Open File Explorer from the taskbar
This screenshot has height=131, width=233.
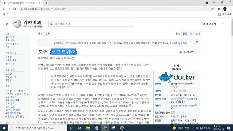(x=88, y=128)
